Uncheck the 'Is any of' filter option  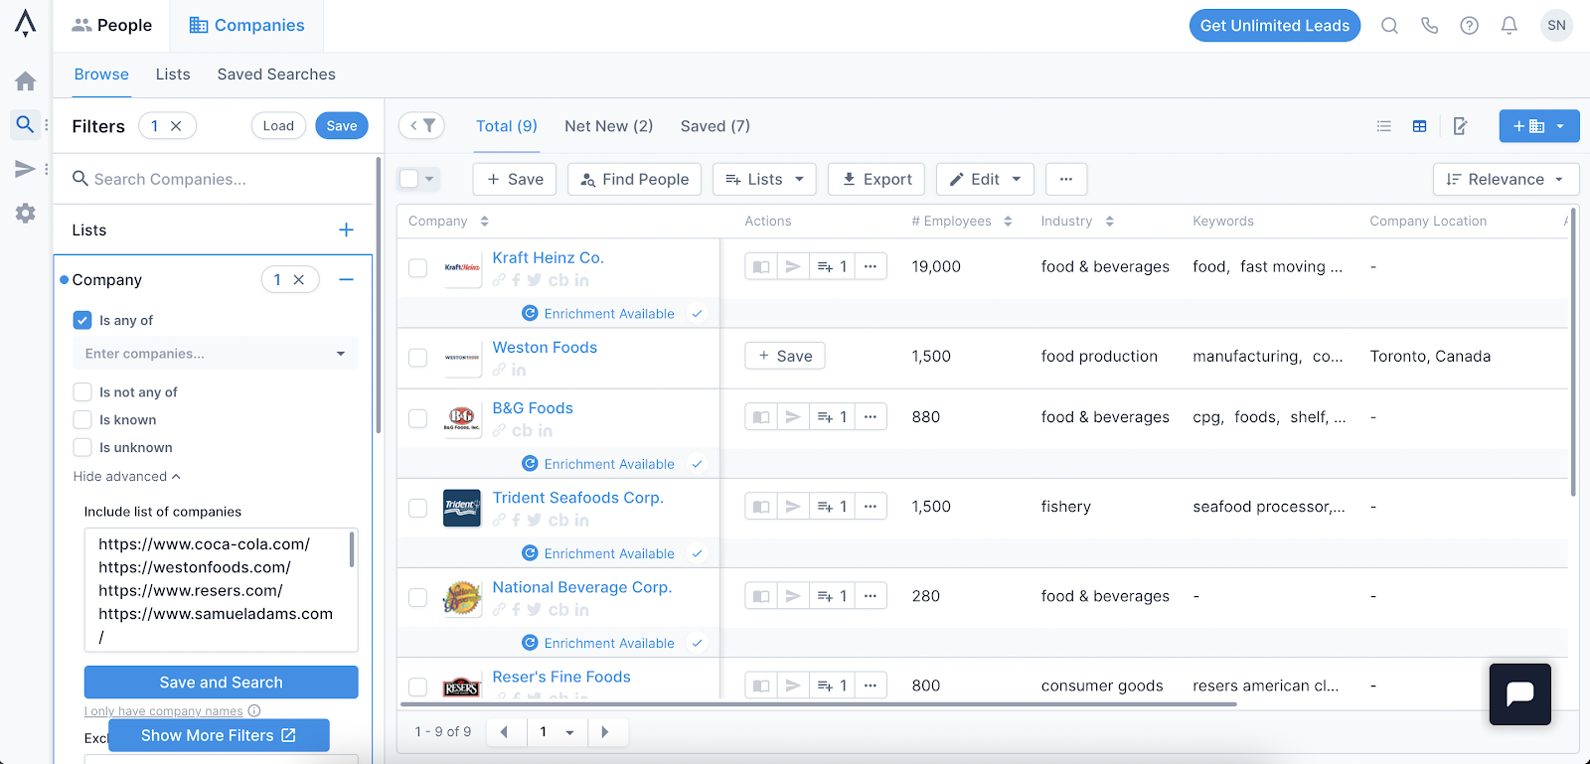[82, 320]
